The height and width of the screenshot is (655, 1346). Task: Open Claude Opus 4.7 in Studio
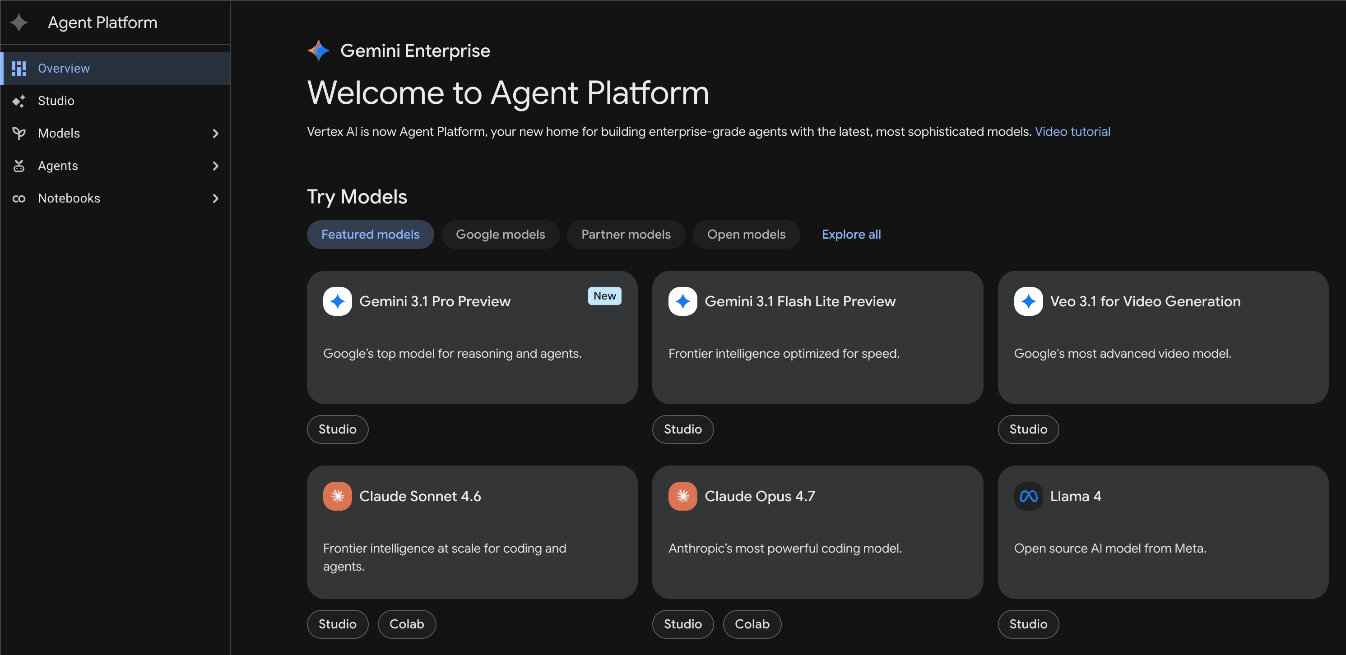click(x=682, y=624)
